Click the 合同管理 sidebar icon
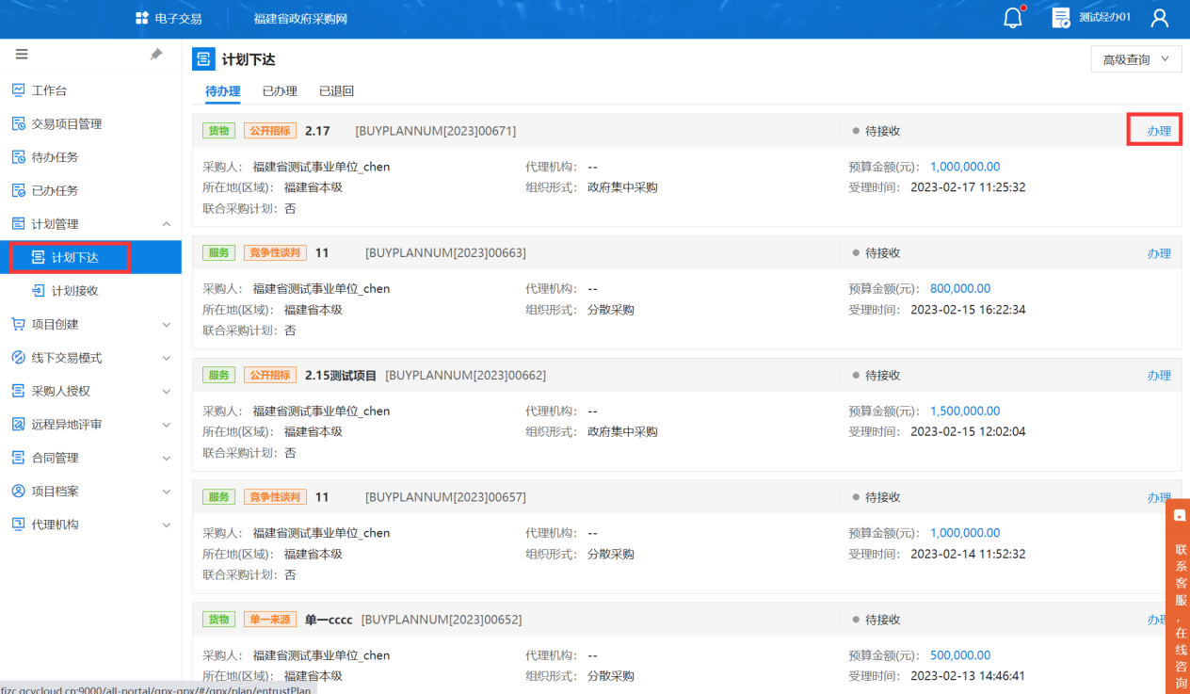Screen dimensions: 1190x694 [18, 458]
